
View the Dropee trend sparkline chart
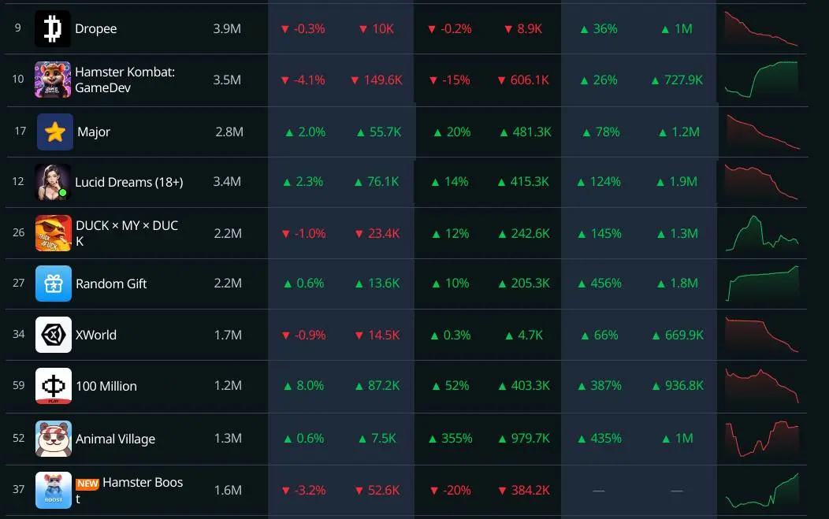pyautogui.click(x=760, y=28)
